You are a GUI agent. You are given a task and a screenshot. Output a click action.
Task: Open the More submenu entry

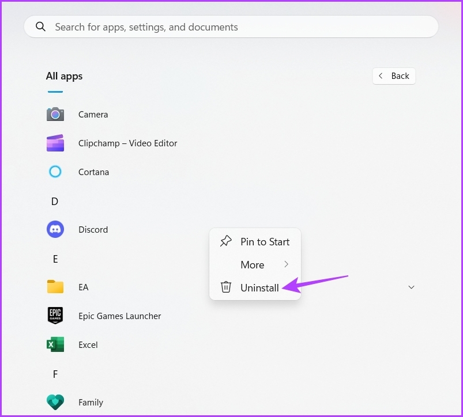[x=253, y=265]
